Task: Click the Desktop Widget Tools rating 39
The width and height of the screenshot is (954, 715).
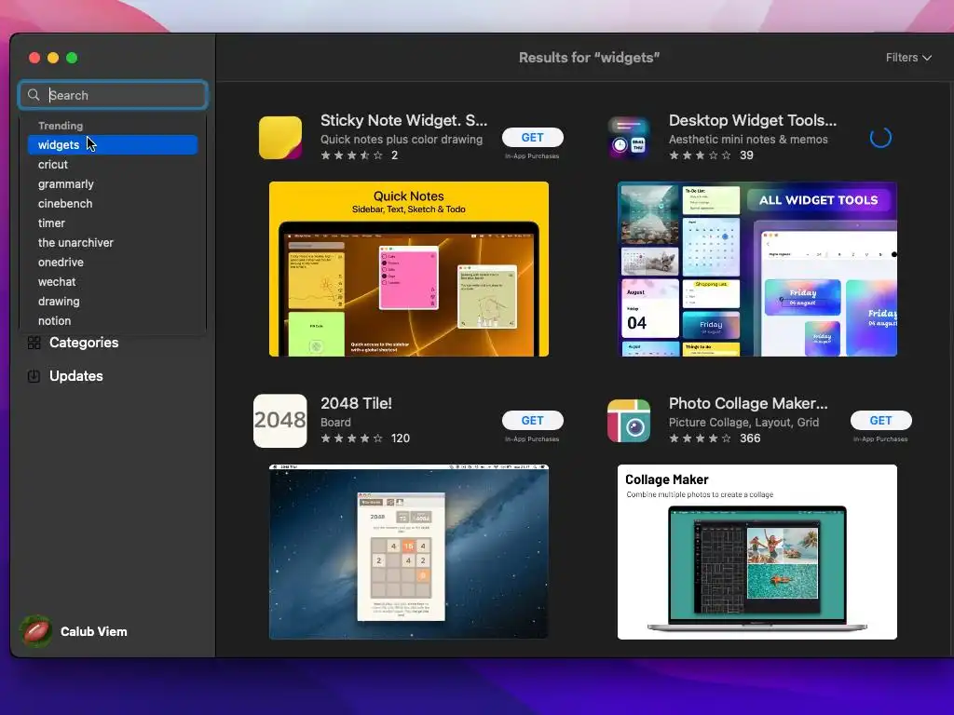Action: pos(711,155)
